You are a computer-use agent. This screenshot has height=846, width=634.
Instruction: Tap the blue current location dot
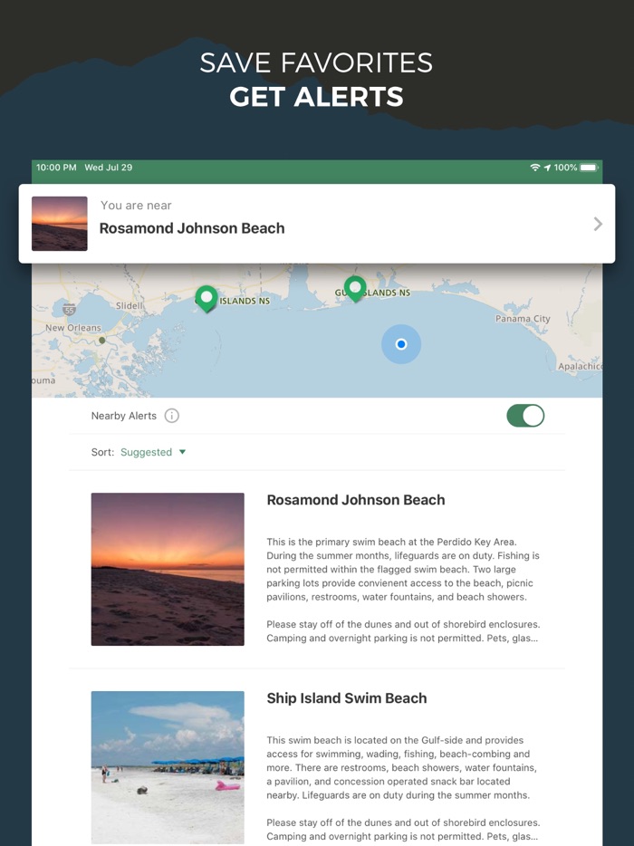[401, 344]
